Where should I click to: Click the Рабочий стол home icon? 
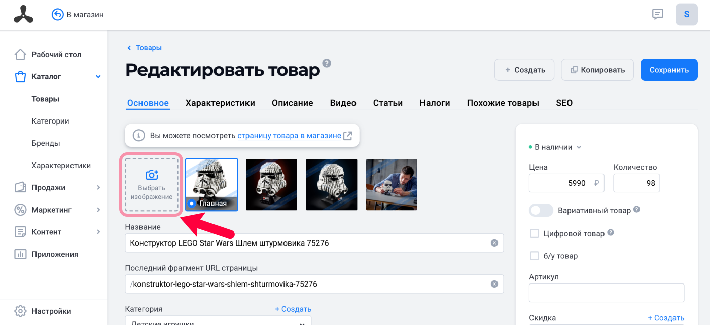pos(20,54)
